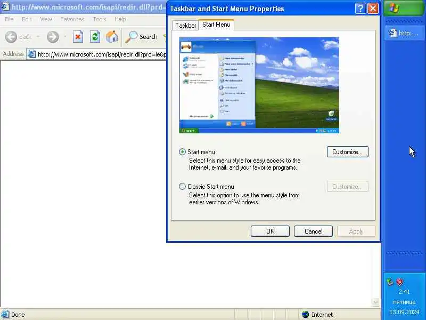
Task: Select the Classic Start menu radio option
Action: coord(182,186)
